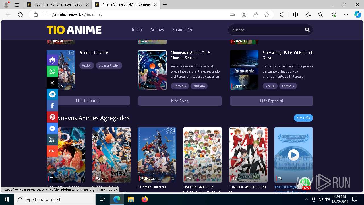Click the Telegram share icon

52,94
